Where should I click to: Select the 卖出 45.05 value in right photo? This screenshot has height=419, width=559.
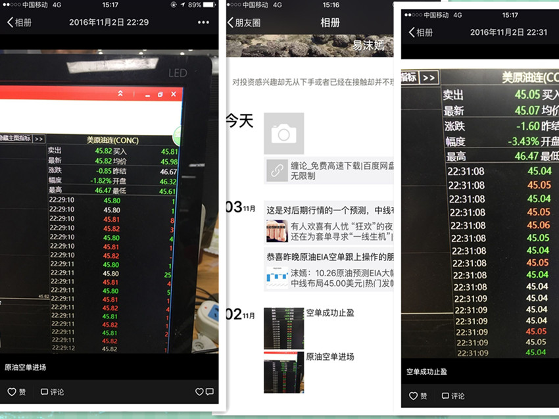click(x=527, y=95)
